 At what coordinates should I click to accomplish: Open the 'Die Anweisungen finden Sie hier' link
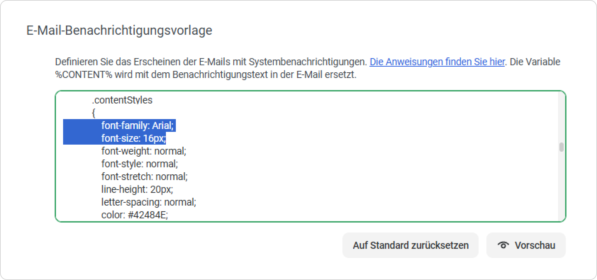tap(437, 62)
